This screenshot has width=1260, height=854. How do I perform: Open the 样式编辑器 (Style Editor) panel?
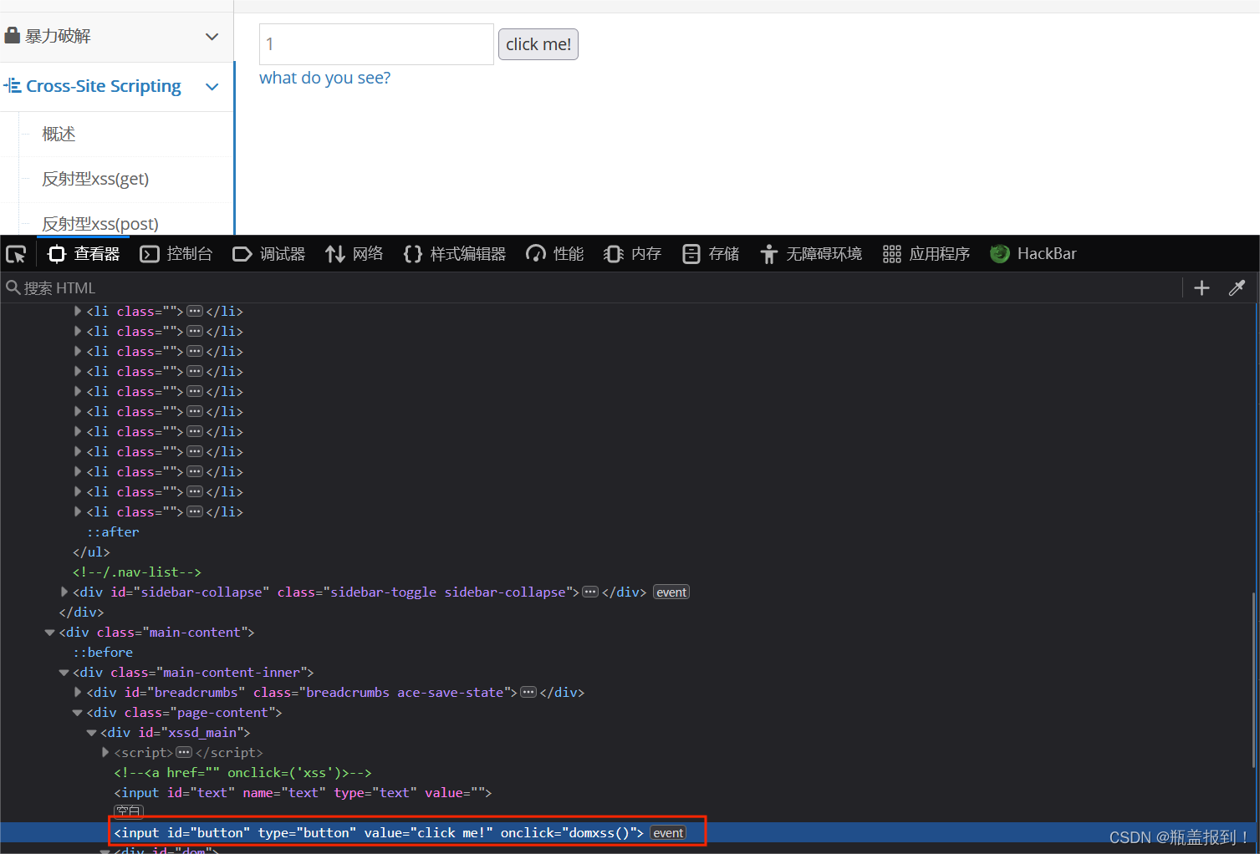click(x=454, y=253)
